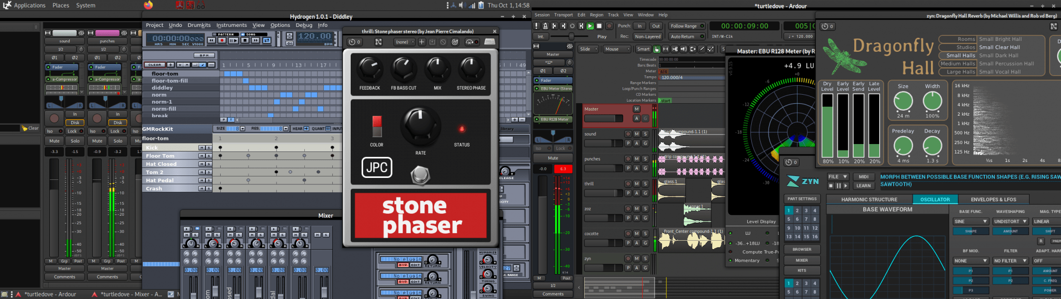Flip the COLOR switch on Stone phaser
Viewport: 1061px width, 299px height.
[x=377, y=126]
